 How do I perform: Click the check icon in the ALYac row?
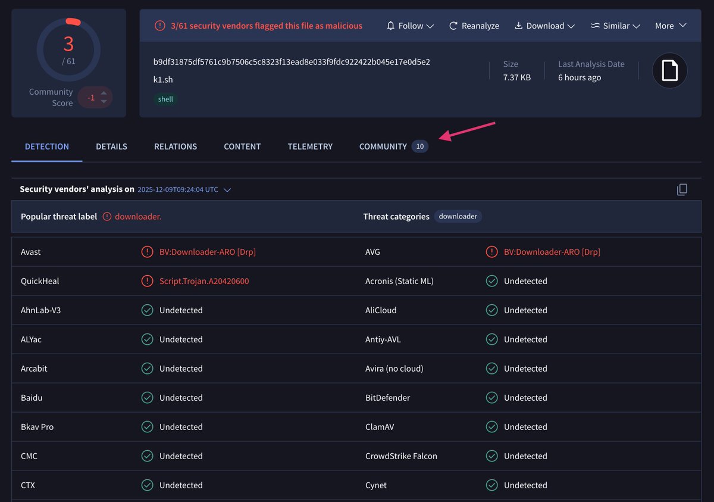pos(147,339)
